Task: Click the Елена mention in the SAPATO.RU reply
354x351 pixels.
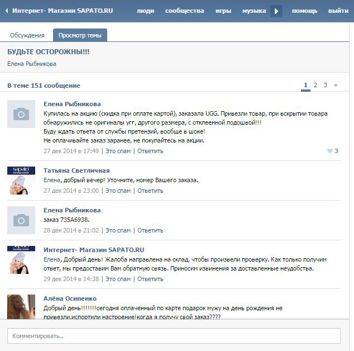Action: click(x=52, y=259)
